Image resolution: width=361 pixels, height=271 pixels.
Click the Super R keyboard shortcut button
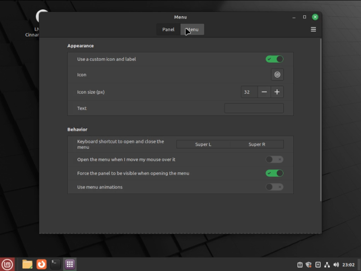[x=257, y=144]
